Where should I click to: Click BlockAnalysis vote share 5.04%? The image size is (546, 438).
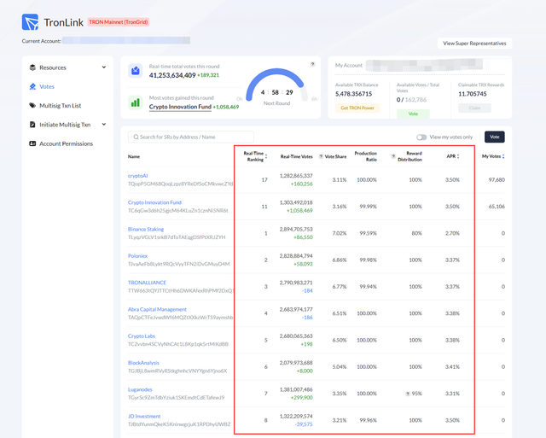click(340, 367)
